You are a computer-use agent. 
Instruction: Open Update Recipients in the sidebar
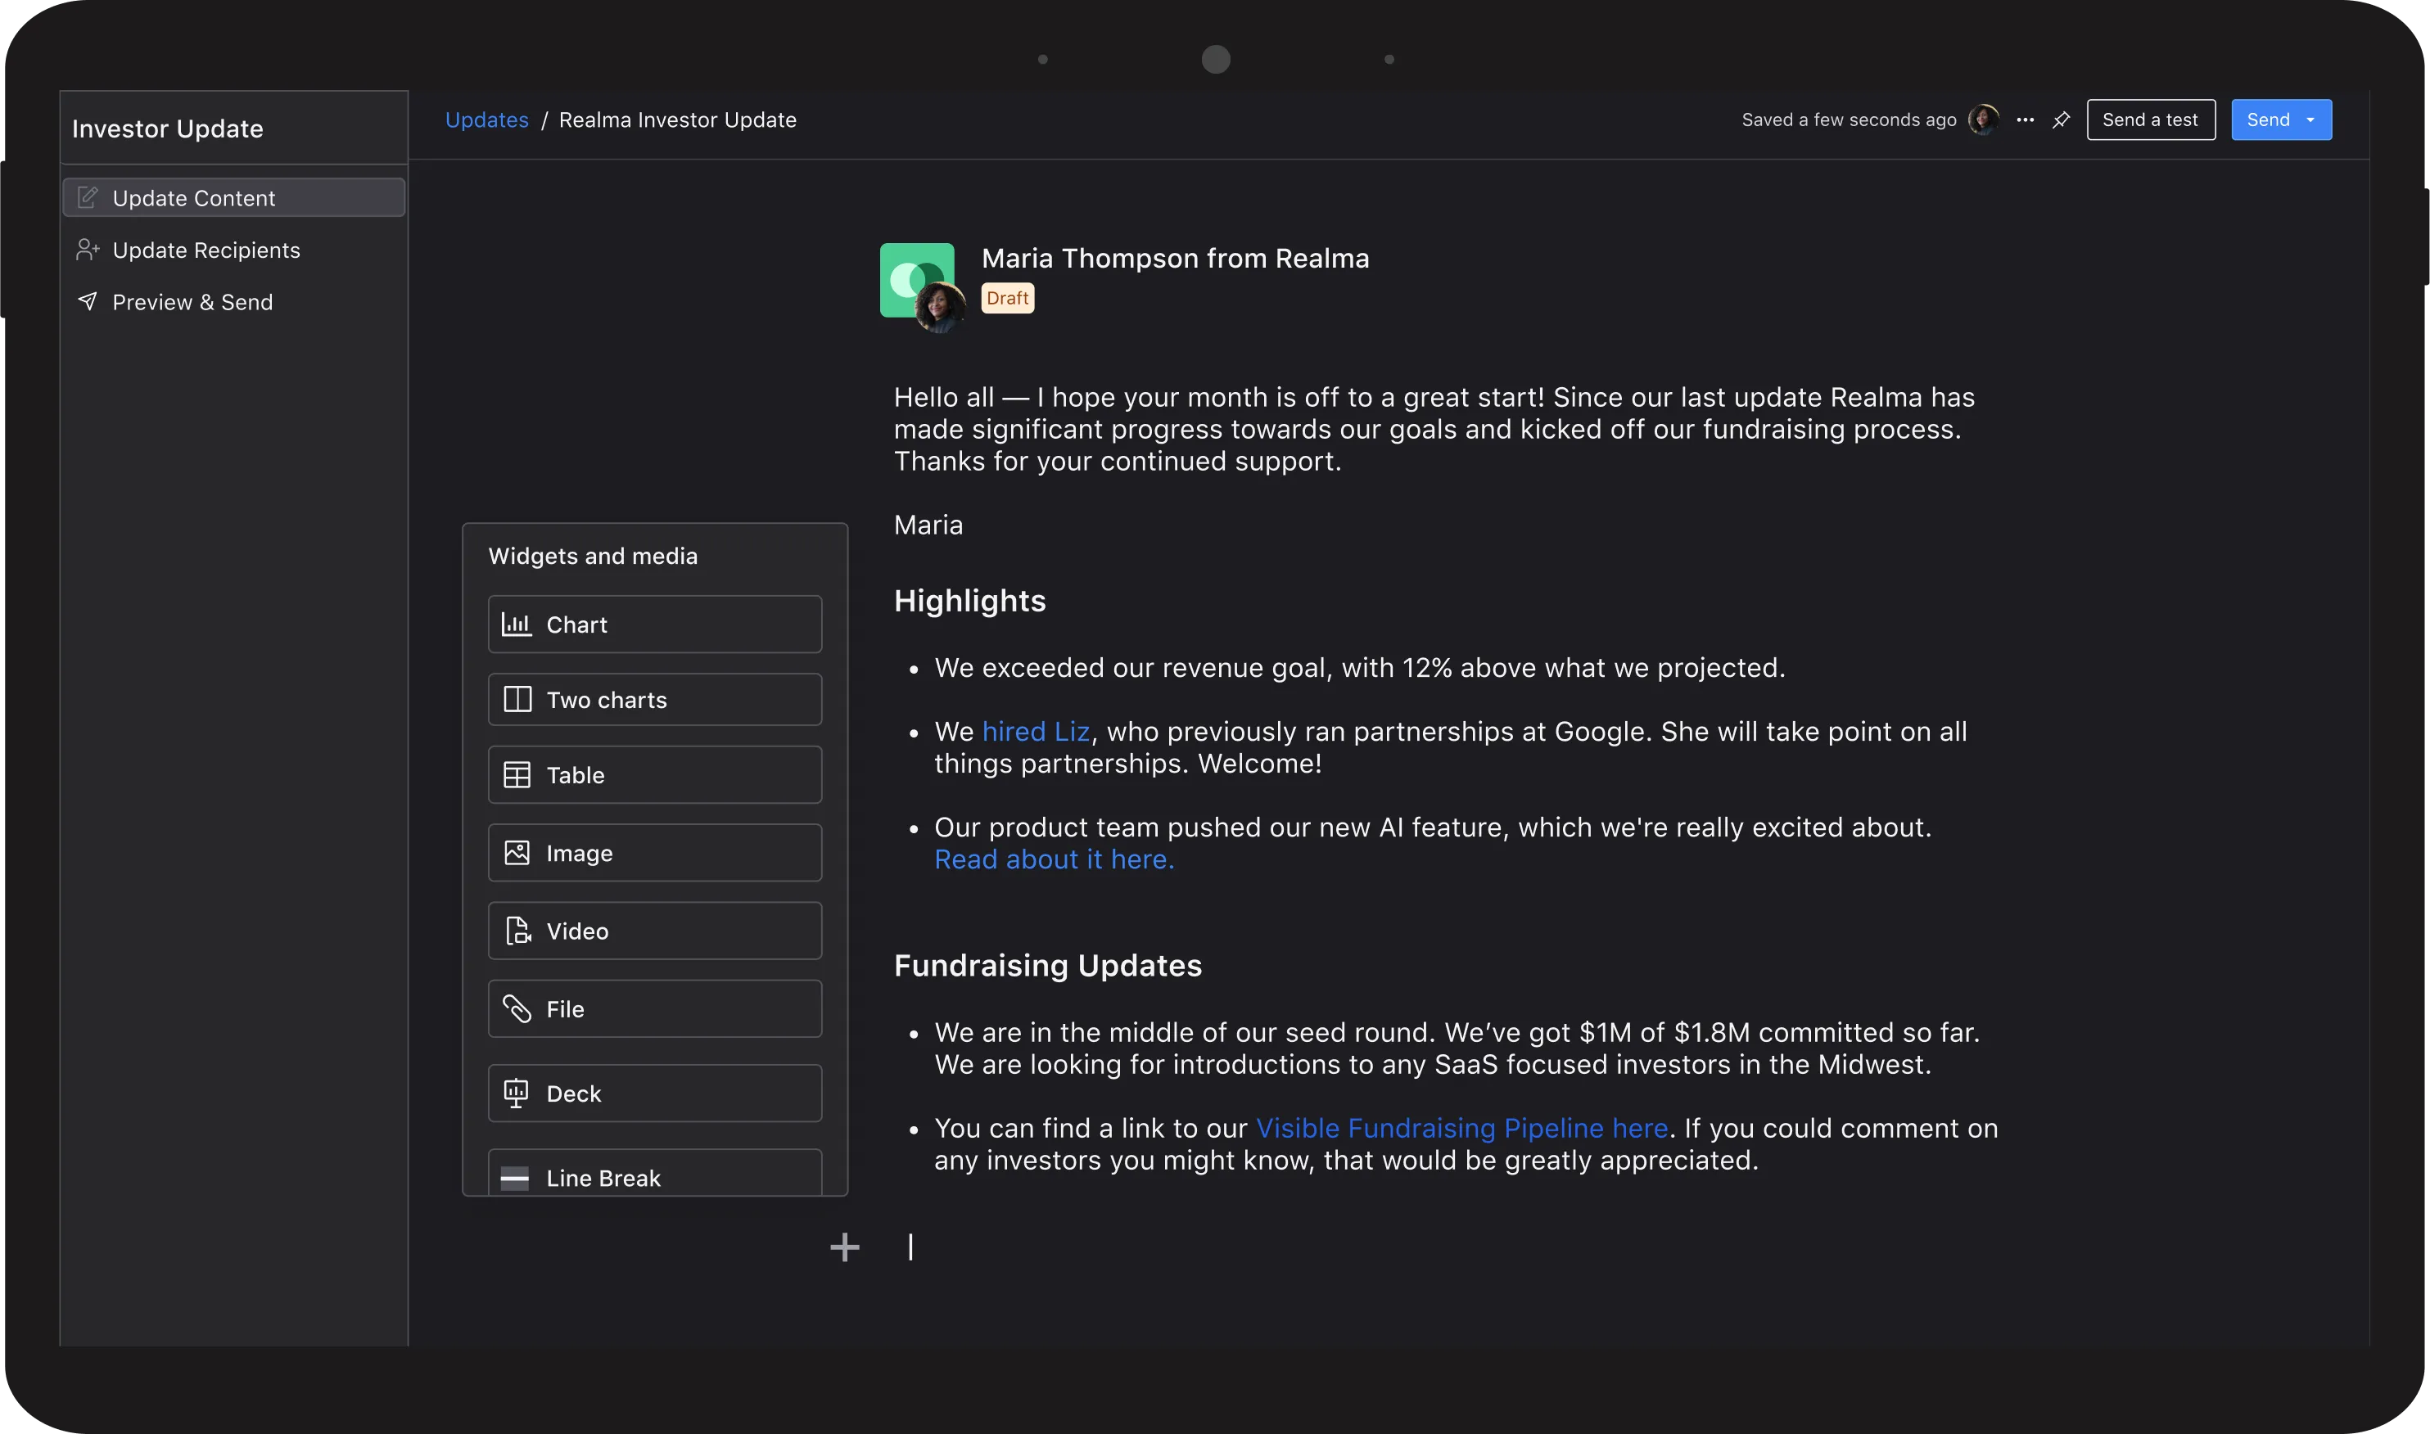(x=206, y=250)
